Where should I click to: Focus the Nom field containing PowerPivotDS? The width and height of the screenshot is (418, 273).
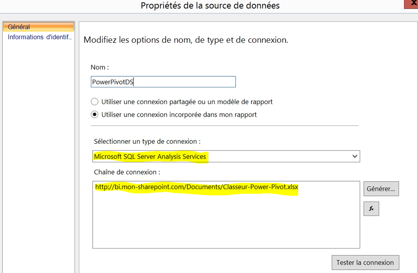coord(163,82)
